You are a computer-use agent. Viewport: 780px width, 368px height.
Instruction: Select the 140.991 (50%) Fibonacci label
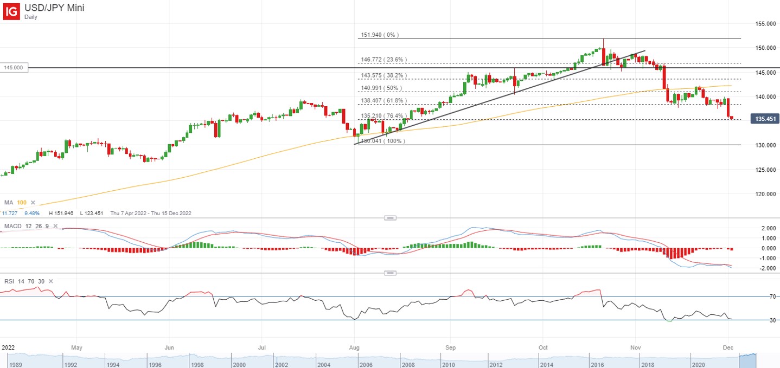point(381,88)
